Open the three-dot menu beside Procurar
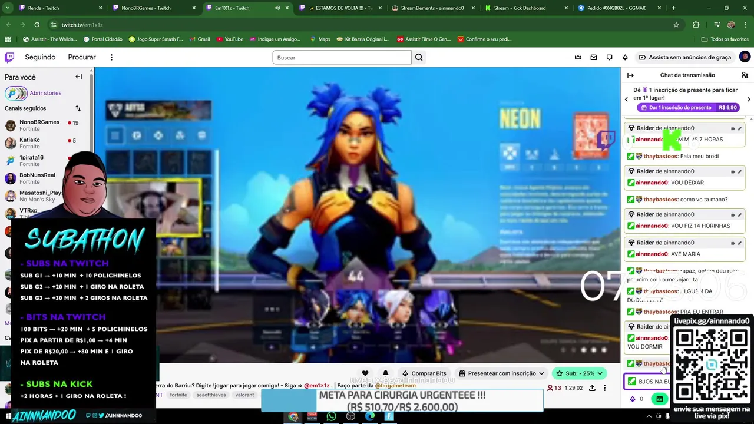 111,57
